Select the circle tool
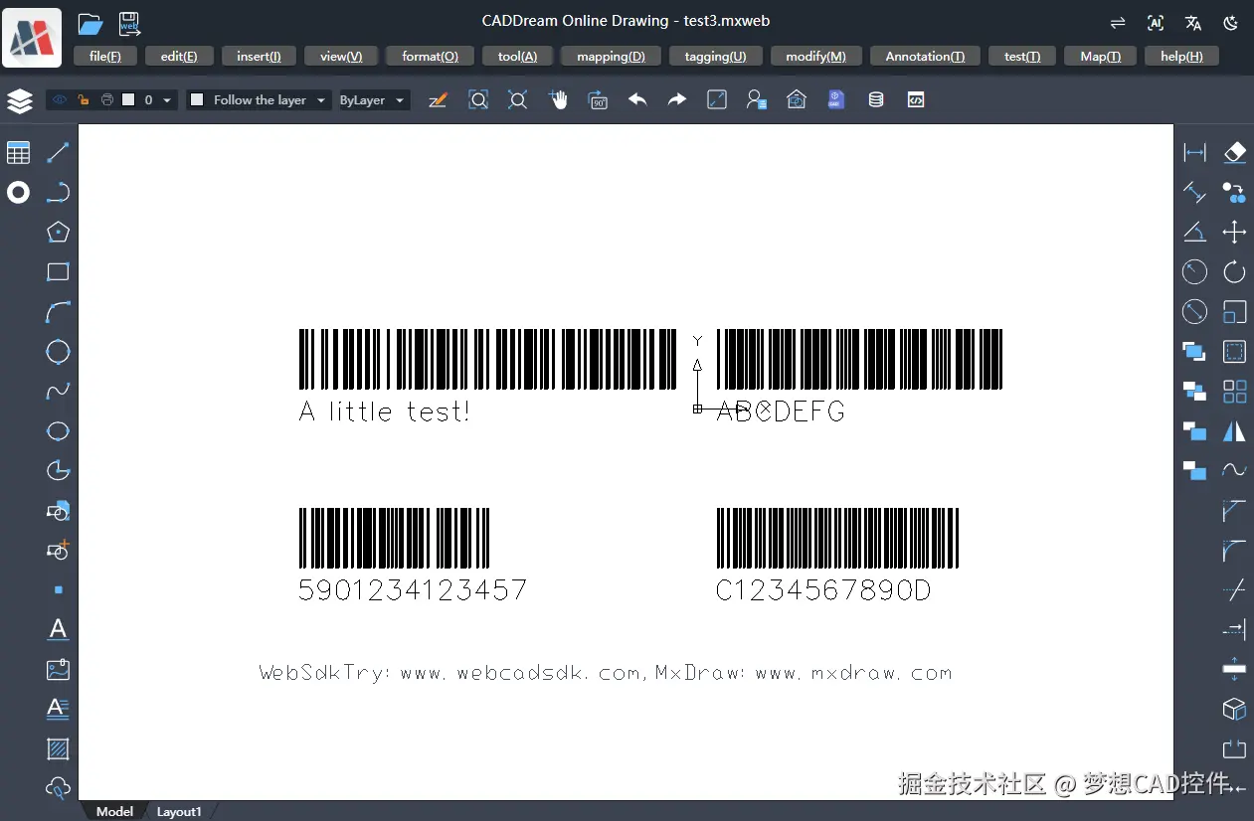The height and width of the screenshot is (821, 1254). tap(58, 352)
